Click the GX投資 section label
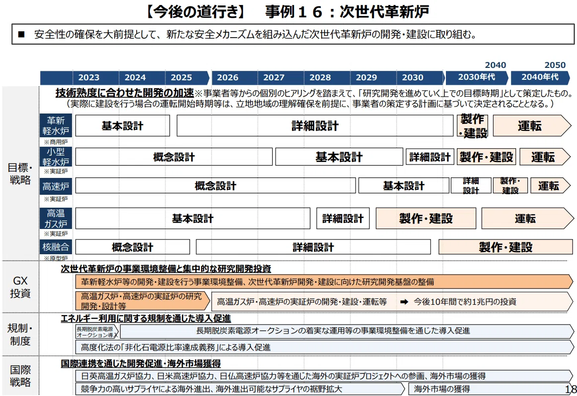Screen dimensions: 577x396 (x=20, y=287)
